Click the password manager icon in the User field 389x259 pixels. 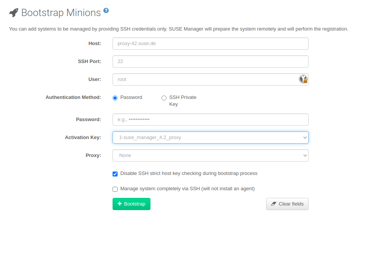point(303,79)
